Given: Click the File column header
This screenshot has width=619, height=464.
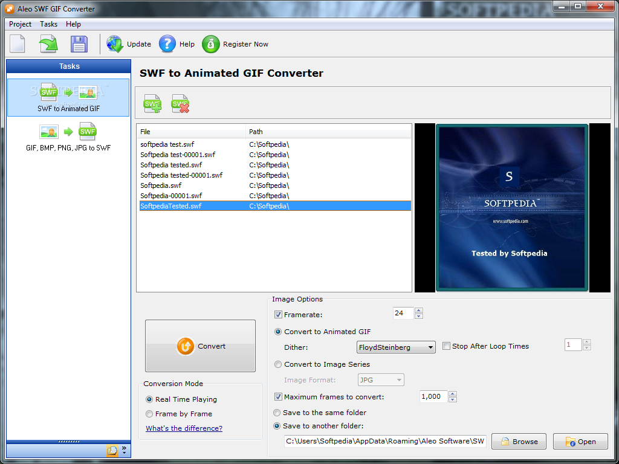Looking at the screenshot, I should coord(191,132).
